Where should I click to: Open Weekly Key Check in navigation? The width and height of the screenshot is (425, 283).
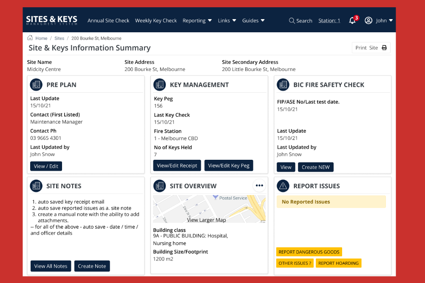tap(156, 20)
